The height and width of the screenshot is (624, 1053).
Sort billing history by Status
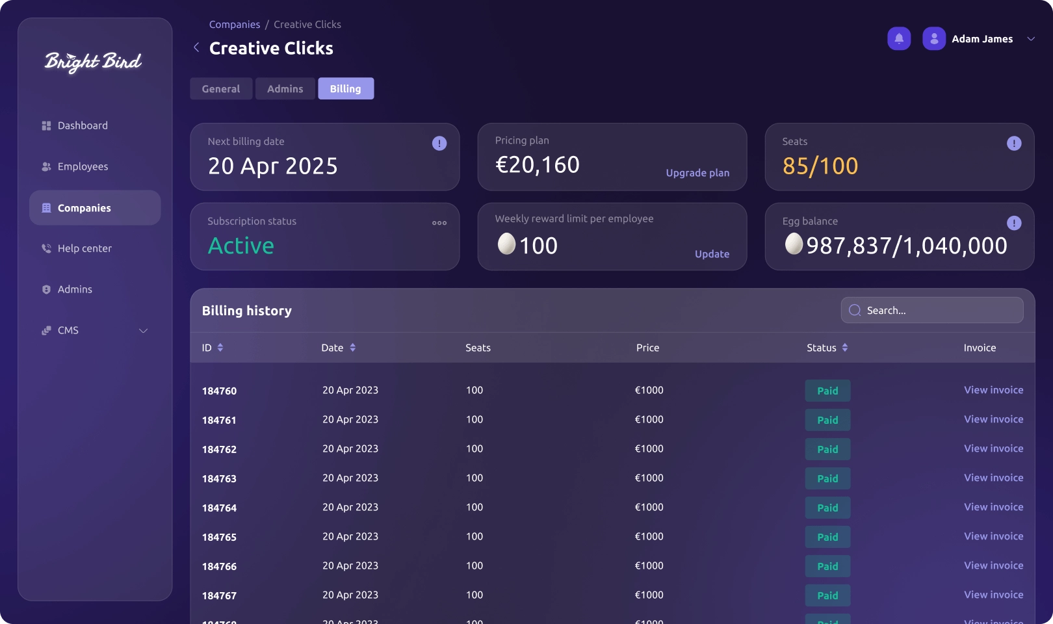844,348
